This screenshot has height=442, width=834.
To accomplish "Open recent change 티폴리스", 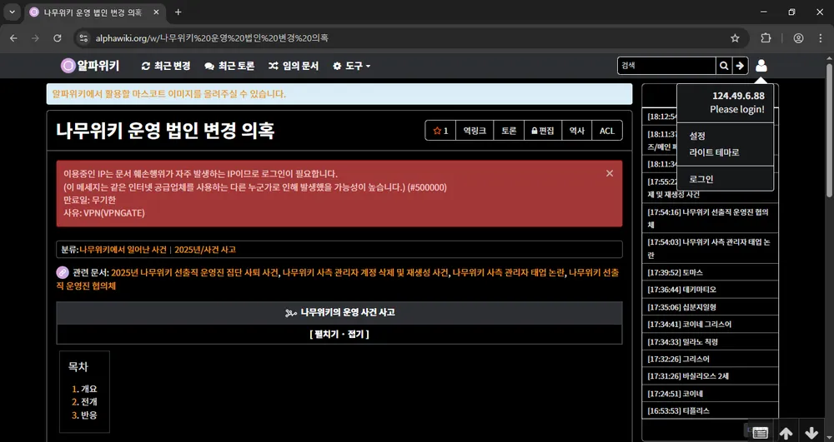I will pyautogui.click(x=710, y=410).
